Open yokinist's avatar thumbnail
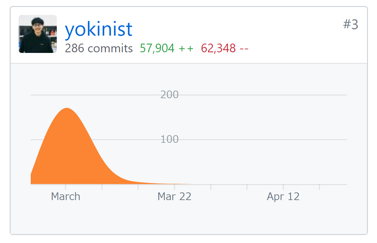 [38, 34]
